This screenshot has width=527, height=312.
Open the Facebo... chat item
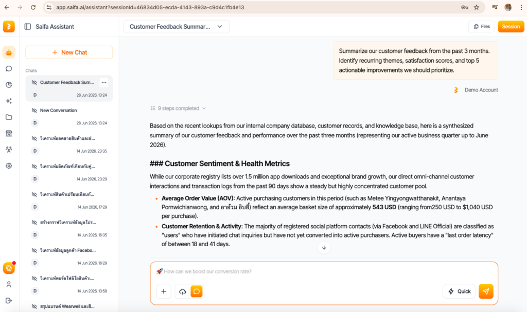coord(69,256)
